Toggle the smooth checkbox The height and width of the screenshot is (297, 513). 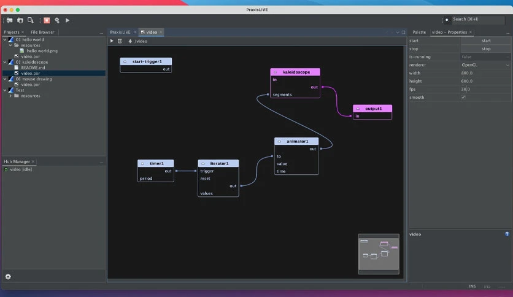point(463,97)
